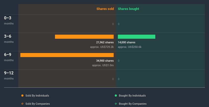Image resolution: width=209 pixels, height=107 pixels.
Task: Select the Sold By Companies legend label
Action: [38, 104]
